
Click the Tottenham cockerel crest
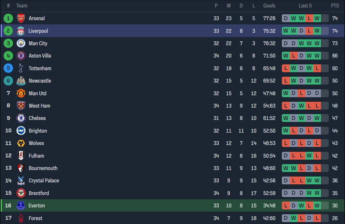tap(21, 68)
